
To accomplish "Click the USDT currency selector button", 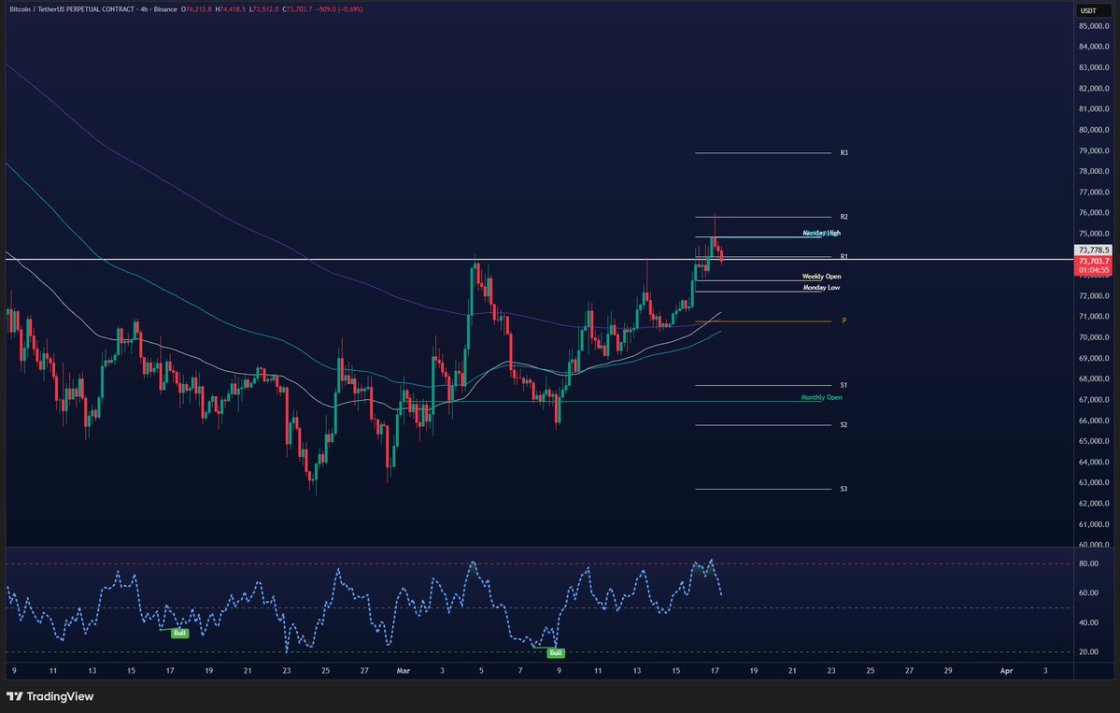I will [x=1093, y=10].
